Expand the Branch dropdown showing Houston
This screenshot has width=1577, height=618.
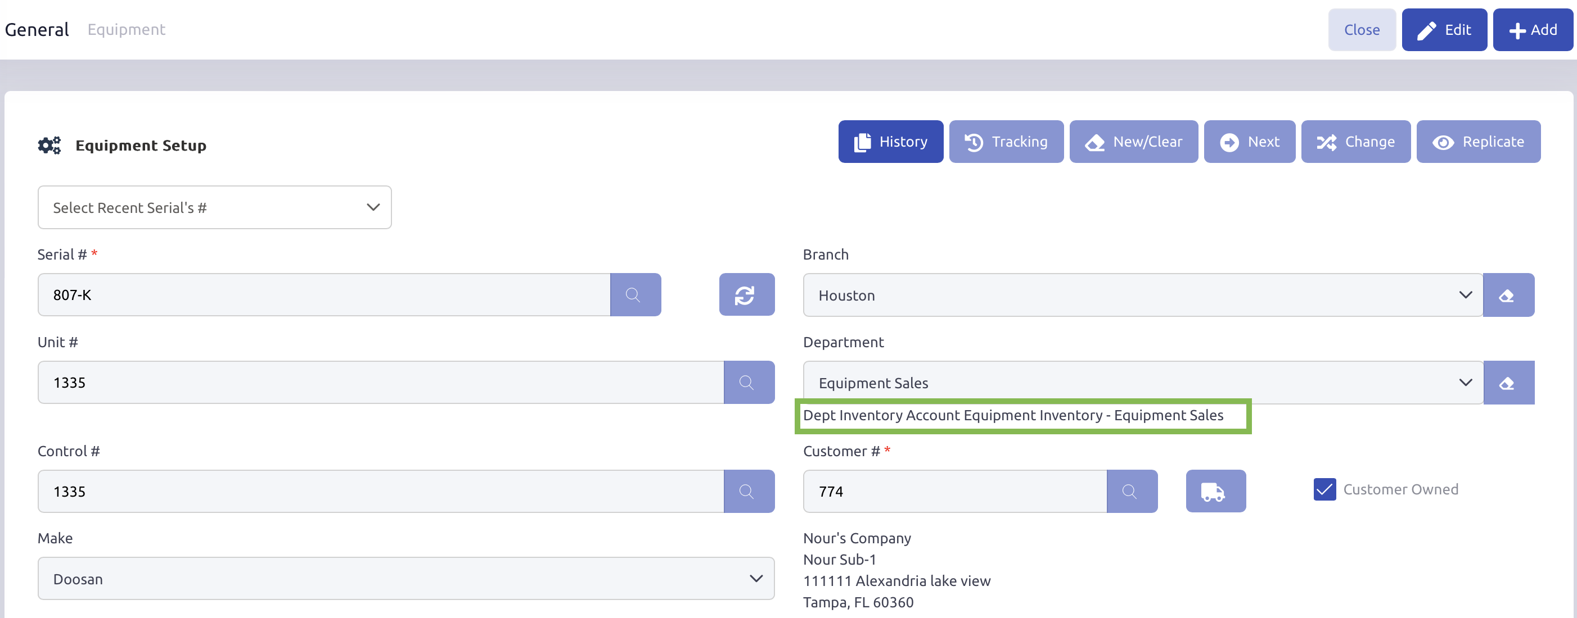1142,296
